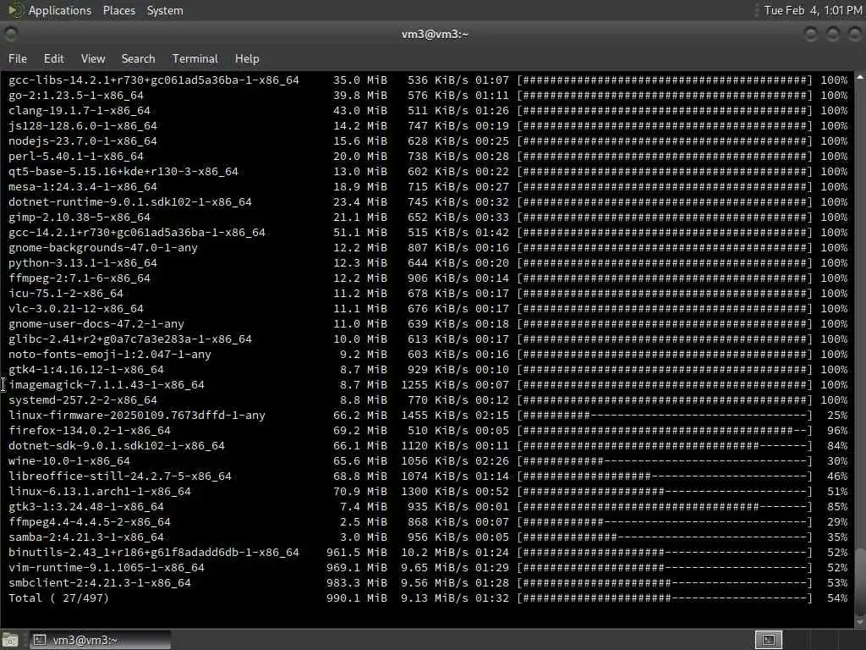Click the text samba-2:4.21.3-1-x86_64
Screen dimensions: 866x650
pyautogui.click(x=86, y=537)
